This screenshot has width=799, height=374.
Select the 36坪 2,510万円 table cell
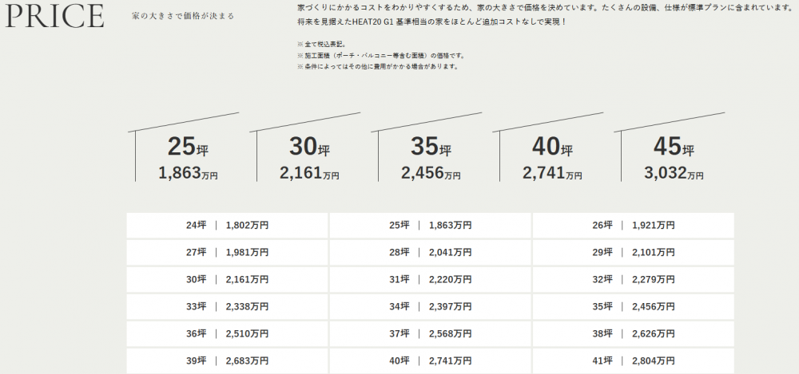[x=227, y=334]
